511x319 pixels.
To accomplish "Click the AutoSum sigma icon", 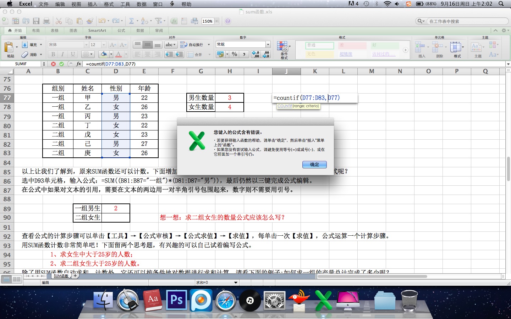I will [x=131, y=21].
